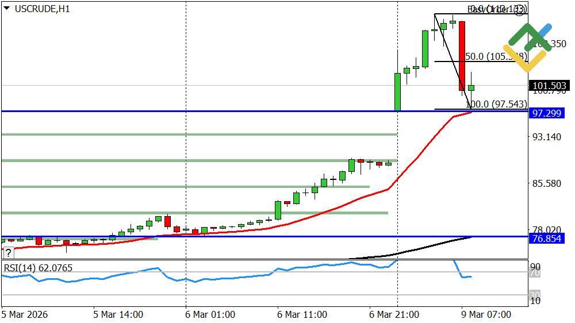Viewport: 575px width, 323px height.
Task: Click the 9 Mar 07:00 time label
Action: [485, 314]
